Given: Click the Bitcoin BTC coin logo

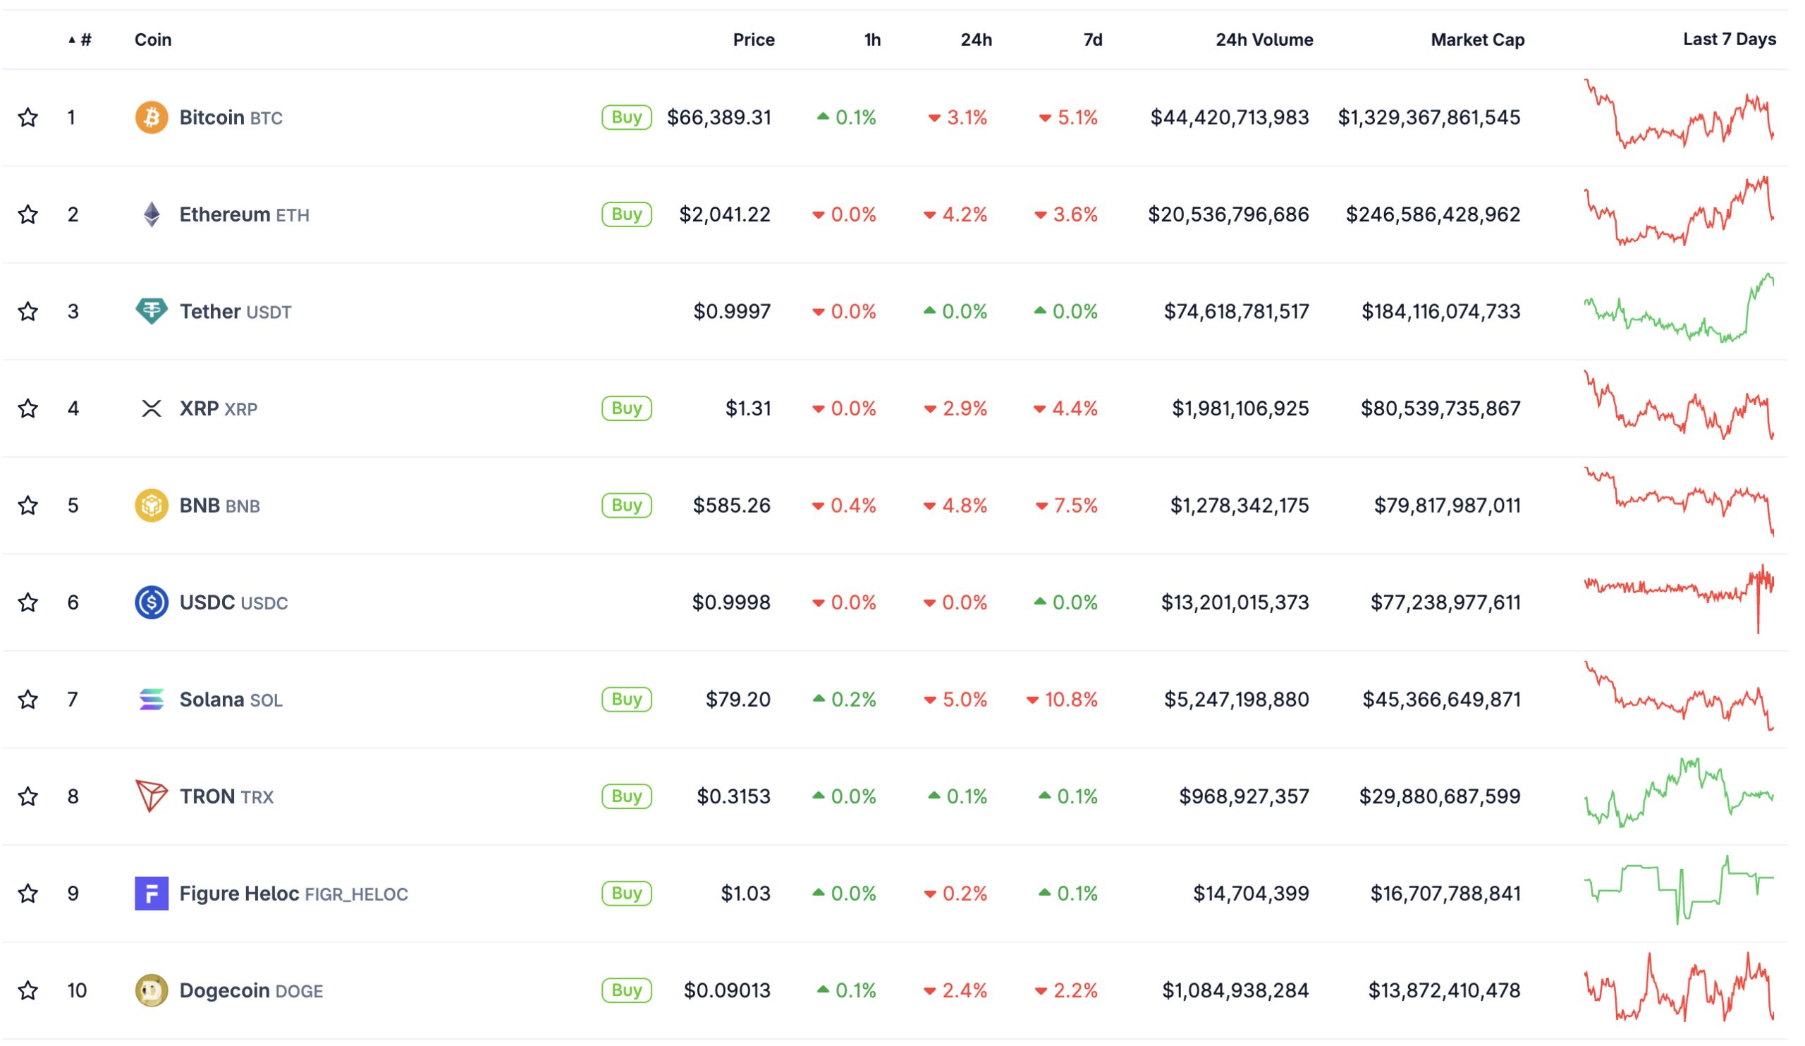Looking at the screenshot, I should [x=151, y=117].
